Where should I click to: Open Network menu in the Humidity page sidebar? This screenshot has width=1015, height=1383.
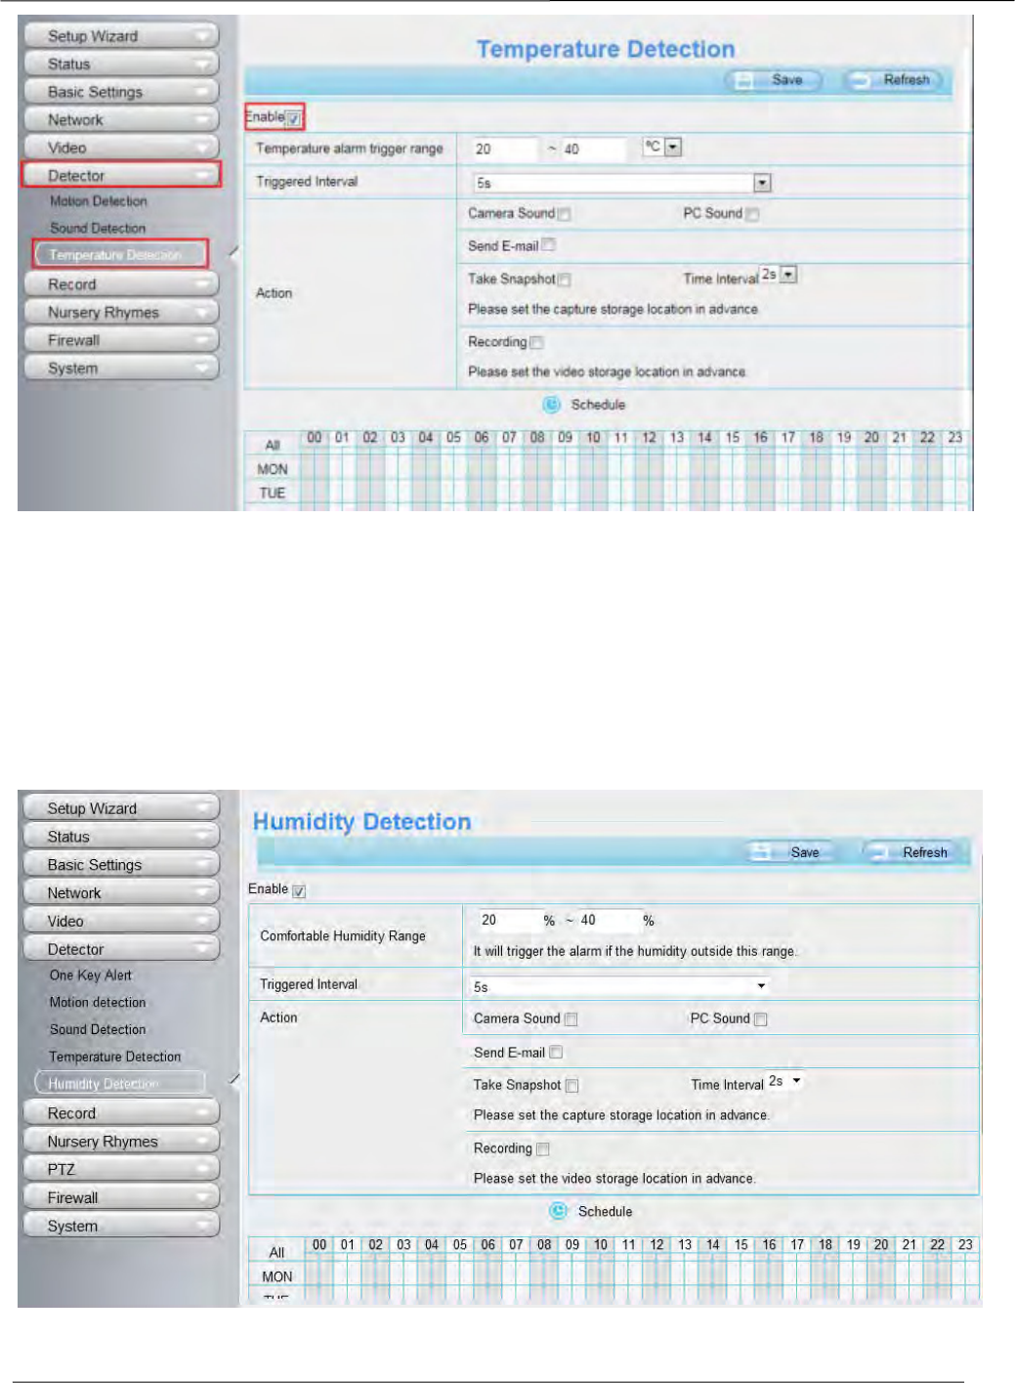point(120,892)
